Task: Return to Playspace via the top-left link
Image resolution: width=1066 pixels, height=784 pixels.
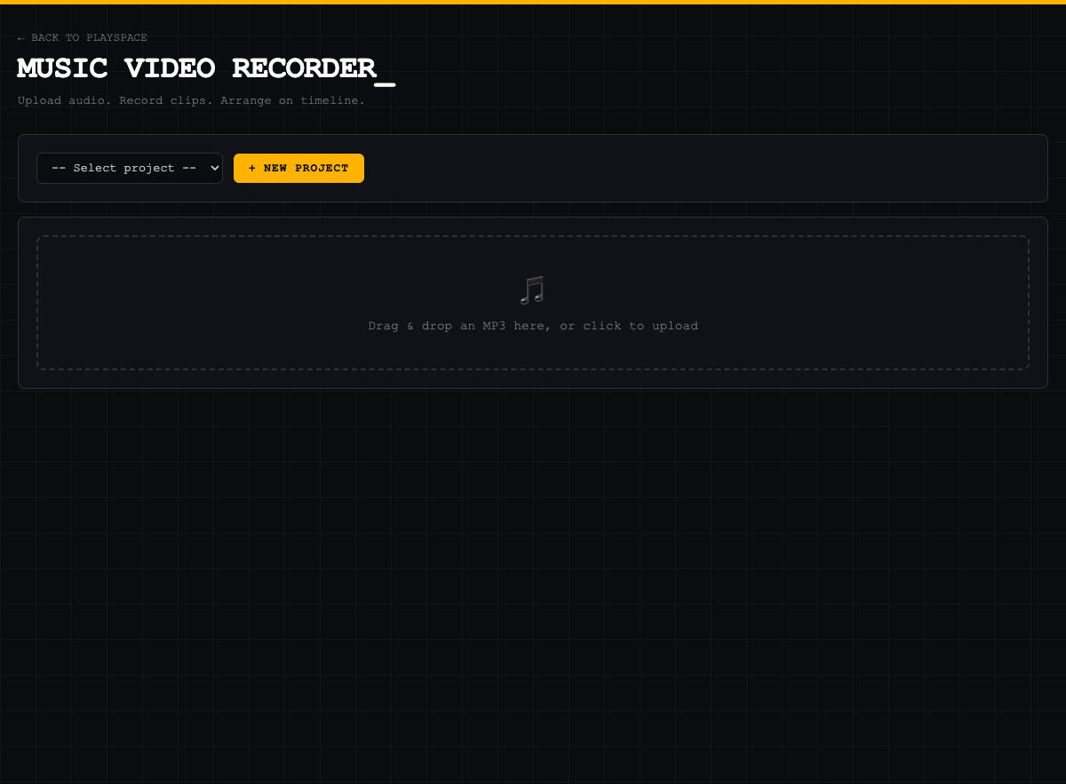Action: tap(81, 37)
